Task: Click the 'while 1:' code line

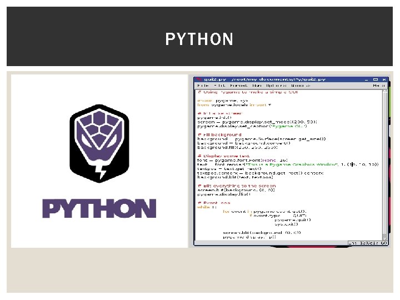Action: (207, 207)
